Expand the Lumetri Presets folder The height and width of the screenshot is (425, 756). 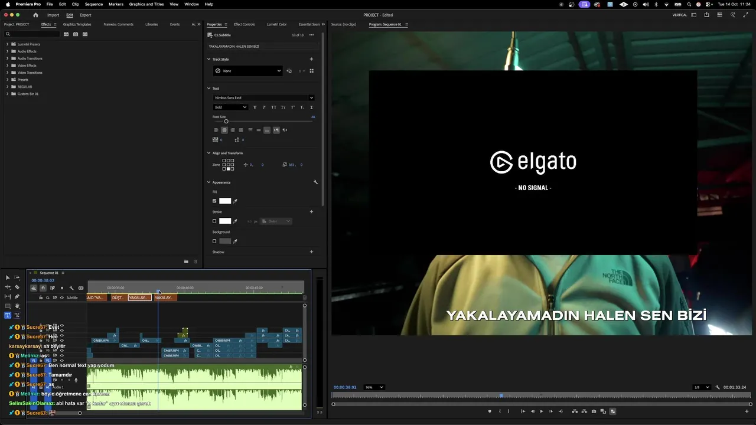click(7, 44)
